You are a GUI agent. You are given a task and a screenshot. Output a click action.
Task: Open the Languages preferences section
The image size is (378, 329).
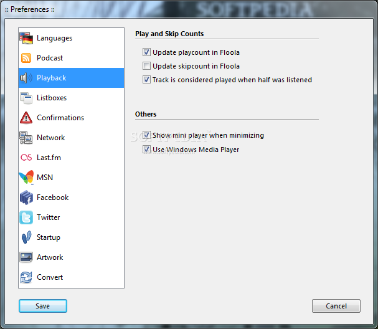pos(54,38)
